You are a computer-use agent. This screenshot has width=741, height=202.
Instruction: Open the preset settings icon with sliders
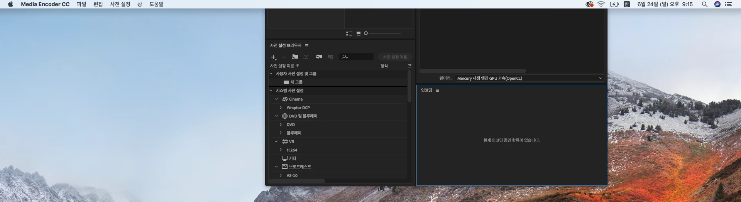click(306, 57)
